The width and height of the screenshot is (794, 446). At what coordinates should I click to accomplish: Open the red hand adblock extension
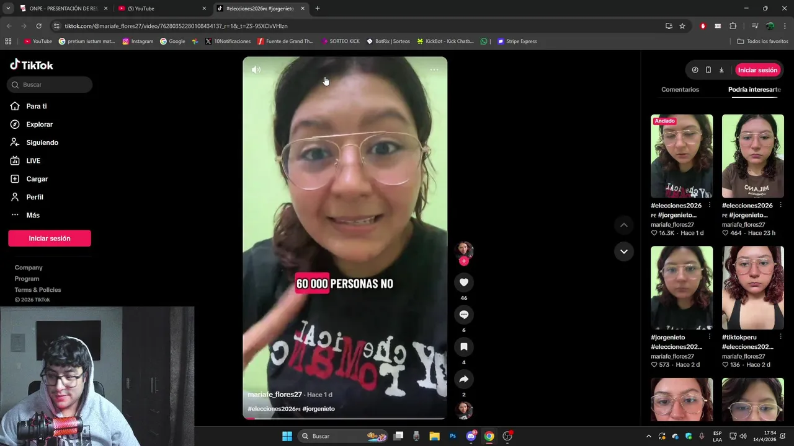703,26
